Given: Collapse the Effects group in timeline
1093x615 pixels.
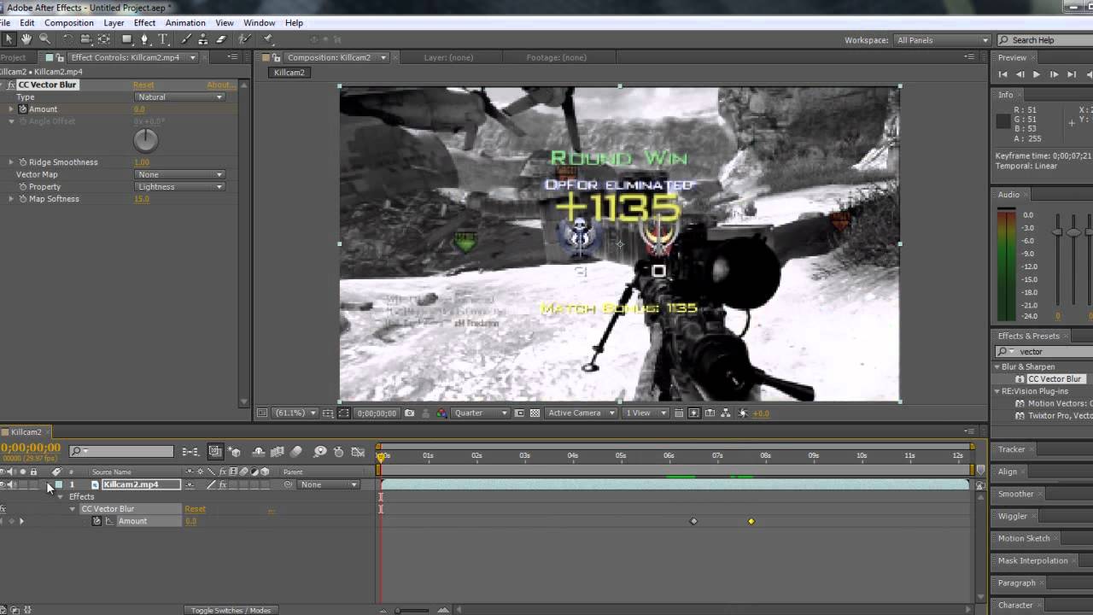Looking at the screenshot, I should pos(61,496).
